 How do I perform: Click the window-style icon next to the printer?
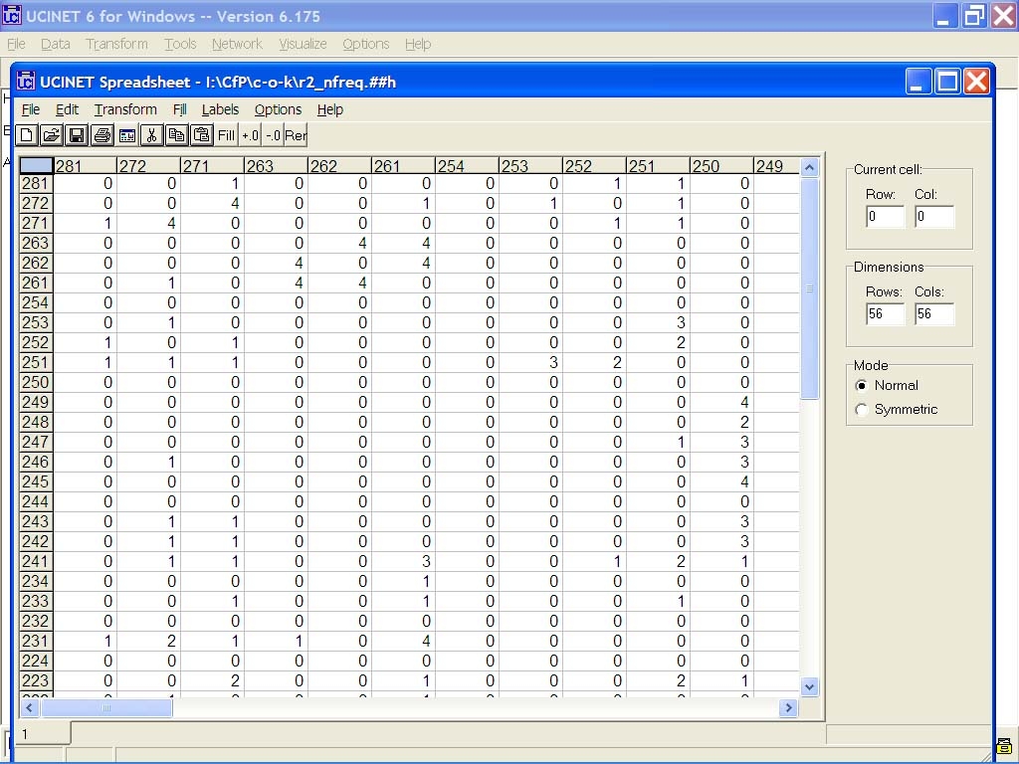point(126,135)
